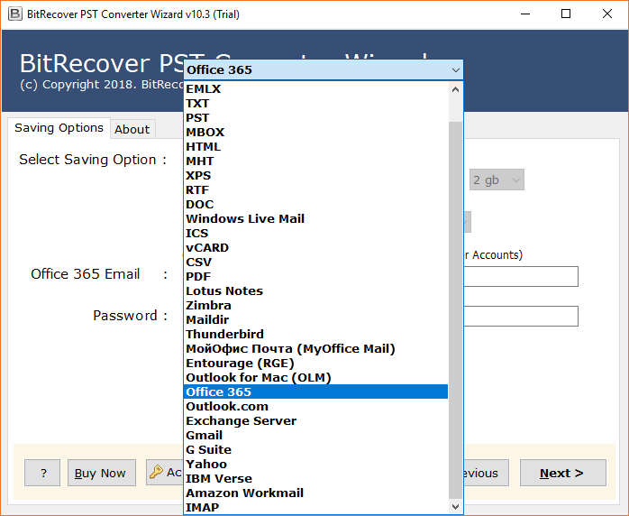The height and width of the screenshot is (516, 629).
Task: Choose ICS calendar format
Action: (x=315, y=234)
